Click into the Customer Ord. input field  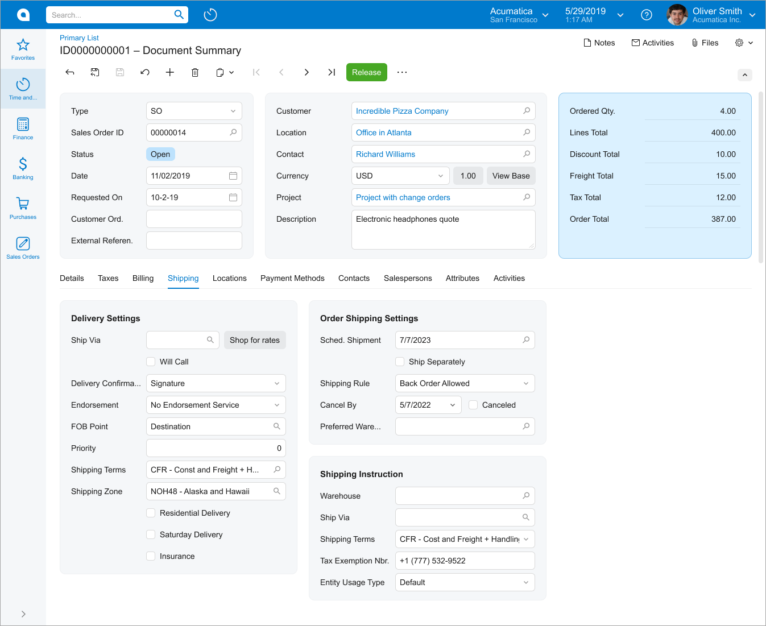tap(194, 219)
